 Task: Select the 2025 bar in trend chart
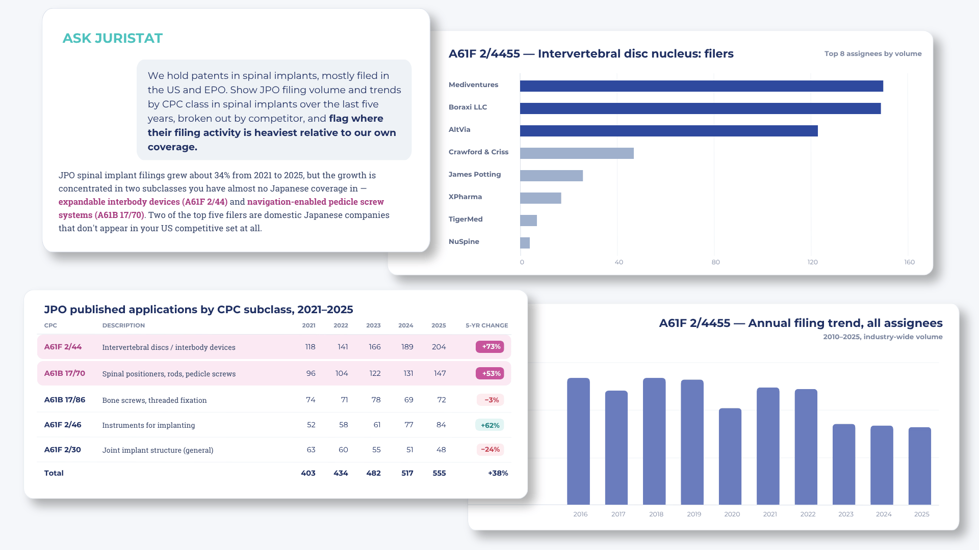[x=920, y=466]
